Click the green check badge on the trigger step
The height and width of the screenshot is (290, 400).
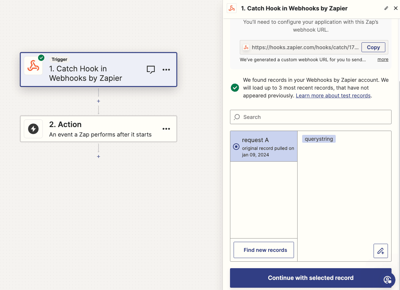41,58
